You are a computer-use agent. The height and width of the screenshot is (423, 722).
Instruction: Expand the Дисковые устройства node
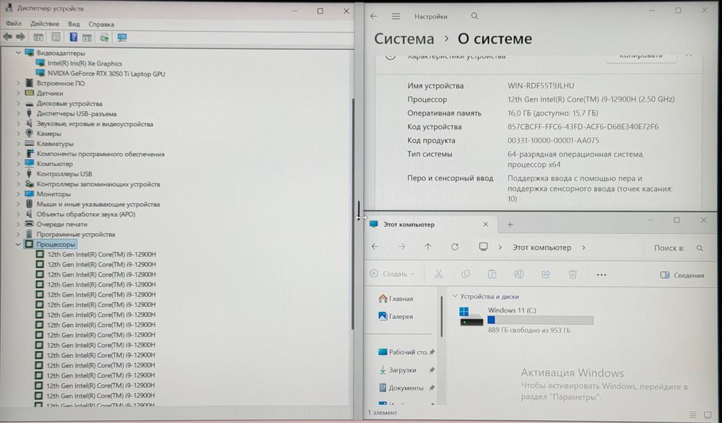[x=19, y=103]
